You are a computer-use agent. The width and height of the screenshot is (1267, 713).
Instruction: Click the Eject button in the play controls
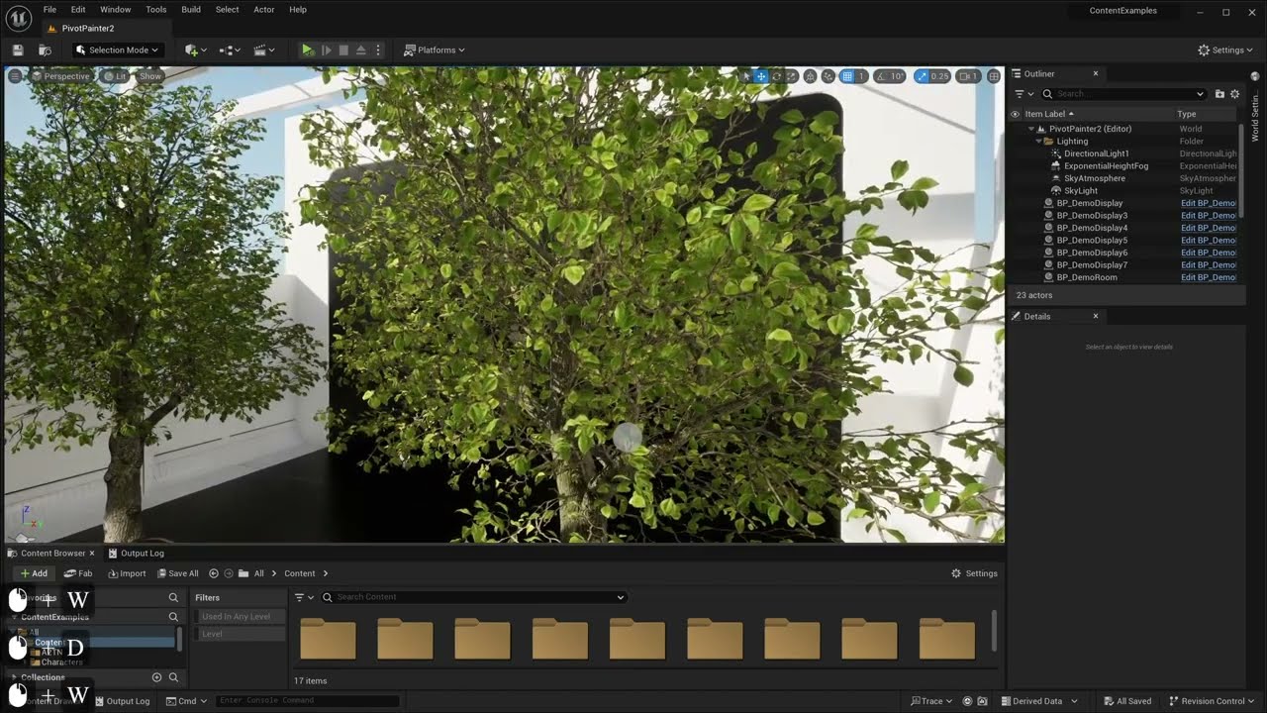360,50
